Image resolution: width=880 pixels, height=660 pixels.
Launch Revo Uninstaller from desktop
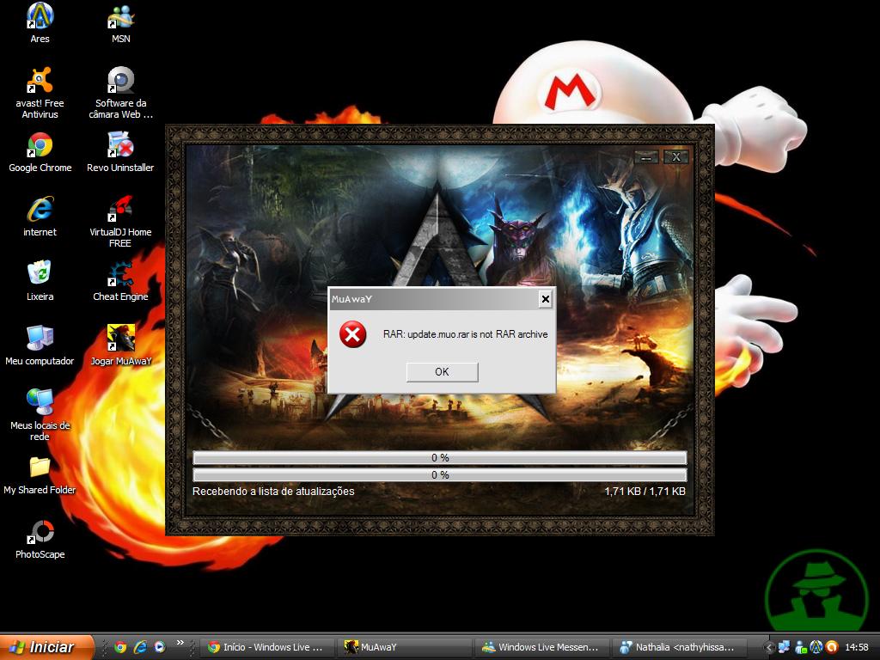(120, 145)
